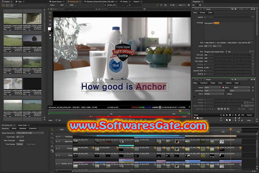Screen dimensions: 259x173
Task: Toggle the locked checkbox in Roto
Action: click(247, 109)
